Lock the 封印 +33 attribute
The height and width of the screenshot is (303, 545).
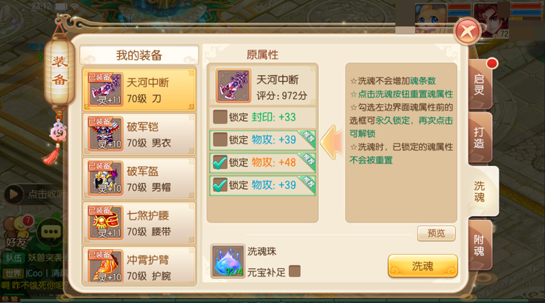point(220,117)
